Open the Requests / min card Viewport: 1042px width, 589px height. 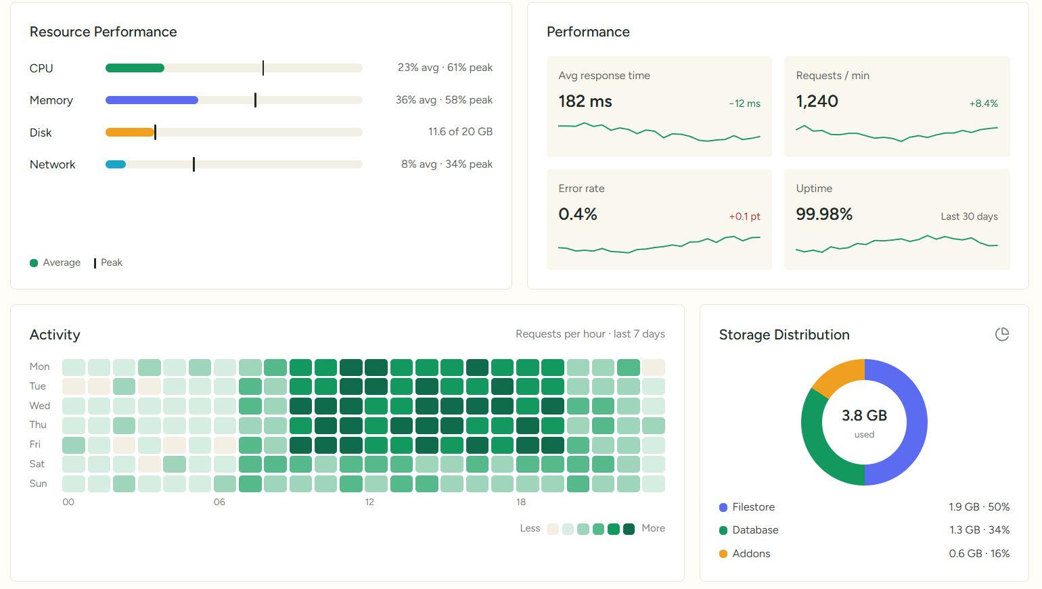897,106
